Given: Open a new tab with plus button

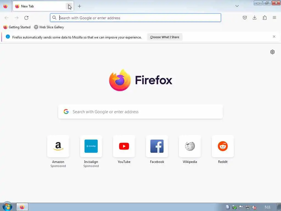Looking at the screenshot, I should (79, 6).
